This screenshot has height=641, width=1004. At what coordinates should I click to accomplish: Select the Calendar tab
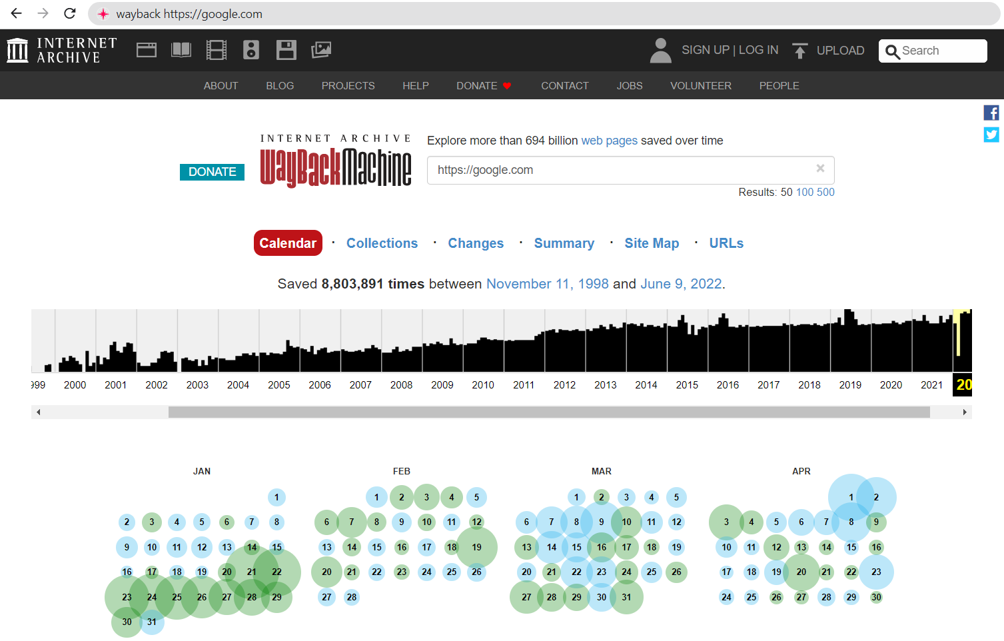(x=288, y=243)
